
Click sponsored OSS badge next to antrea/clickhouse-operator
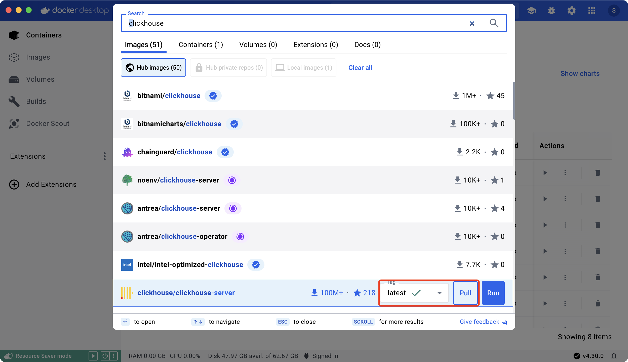[x=240, y=237]
